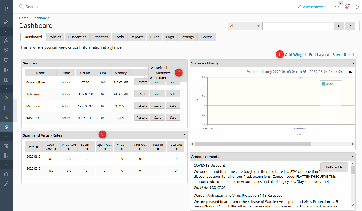
Task: Collapse the Services widget with its arrow
Action: click(184, 63)
